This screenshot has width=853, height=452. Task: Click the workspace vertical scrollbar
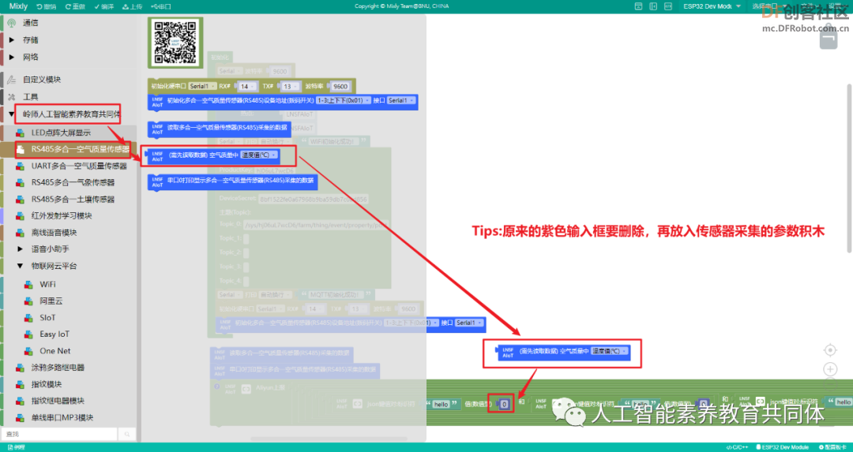point(849,168)
